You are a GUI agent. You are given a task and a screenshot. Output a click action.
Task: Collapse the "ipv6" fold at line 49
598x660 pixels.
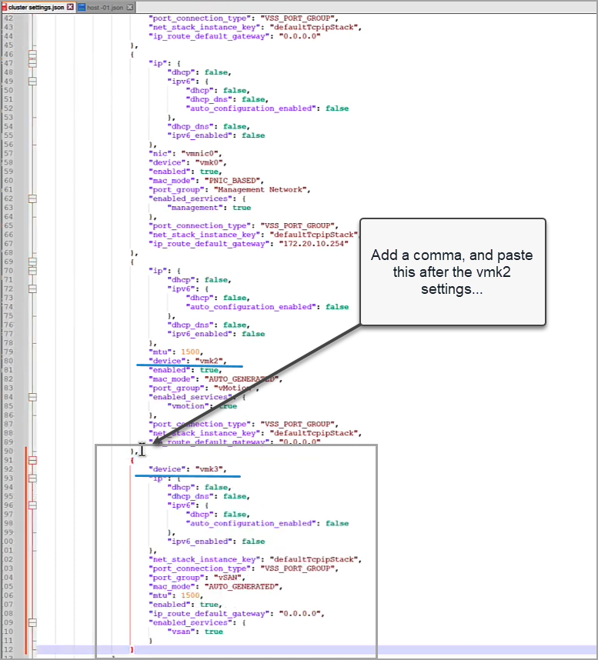(x=32, y=82)
